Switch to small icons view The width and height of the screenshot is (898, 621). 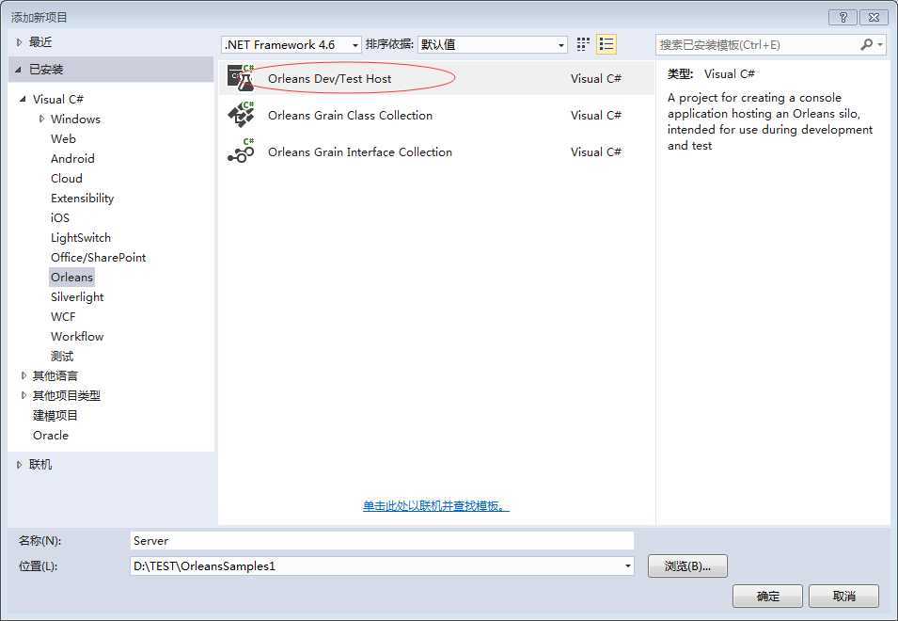click(583, 44)
